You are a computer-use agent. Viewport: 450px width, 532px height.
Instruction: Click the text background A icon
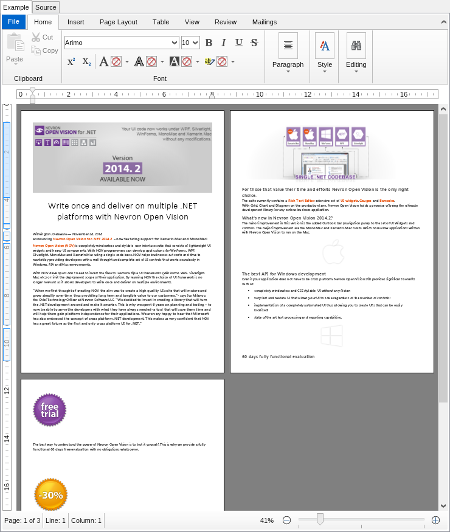175,62
